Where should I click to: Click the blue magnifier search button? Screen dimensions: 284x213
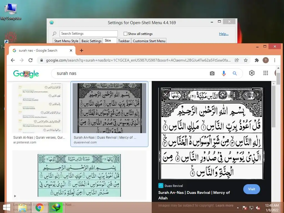tap(235, 73)
